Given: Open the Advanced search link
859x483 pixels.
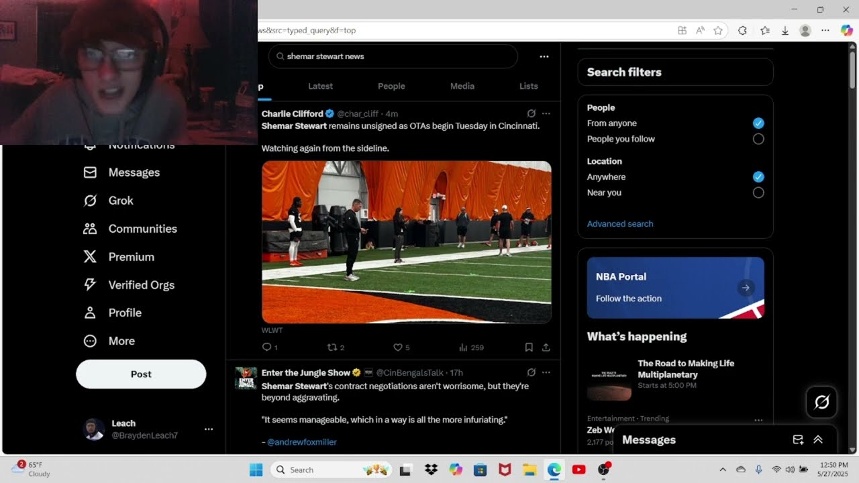Looking at the screenshot, I should pyautogui.click(x=620, y=224).
